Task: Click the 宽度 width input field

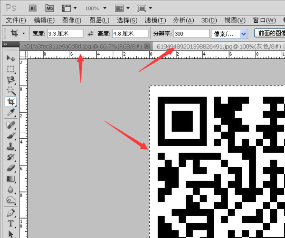Action: tap(65, 34)
